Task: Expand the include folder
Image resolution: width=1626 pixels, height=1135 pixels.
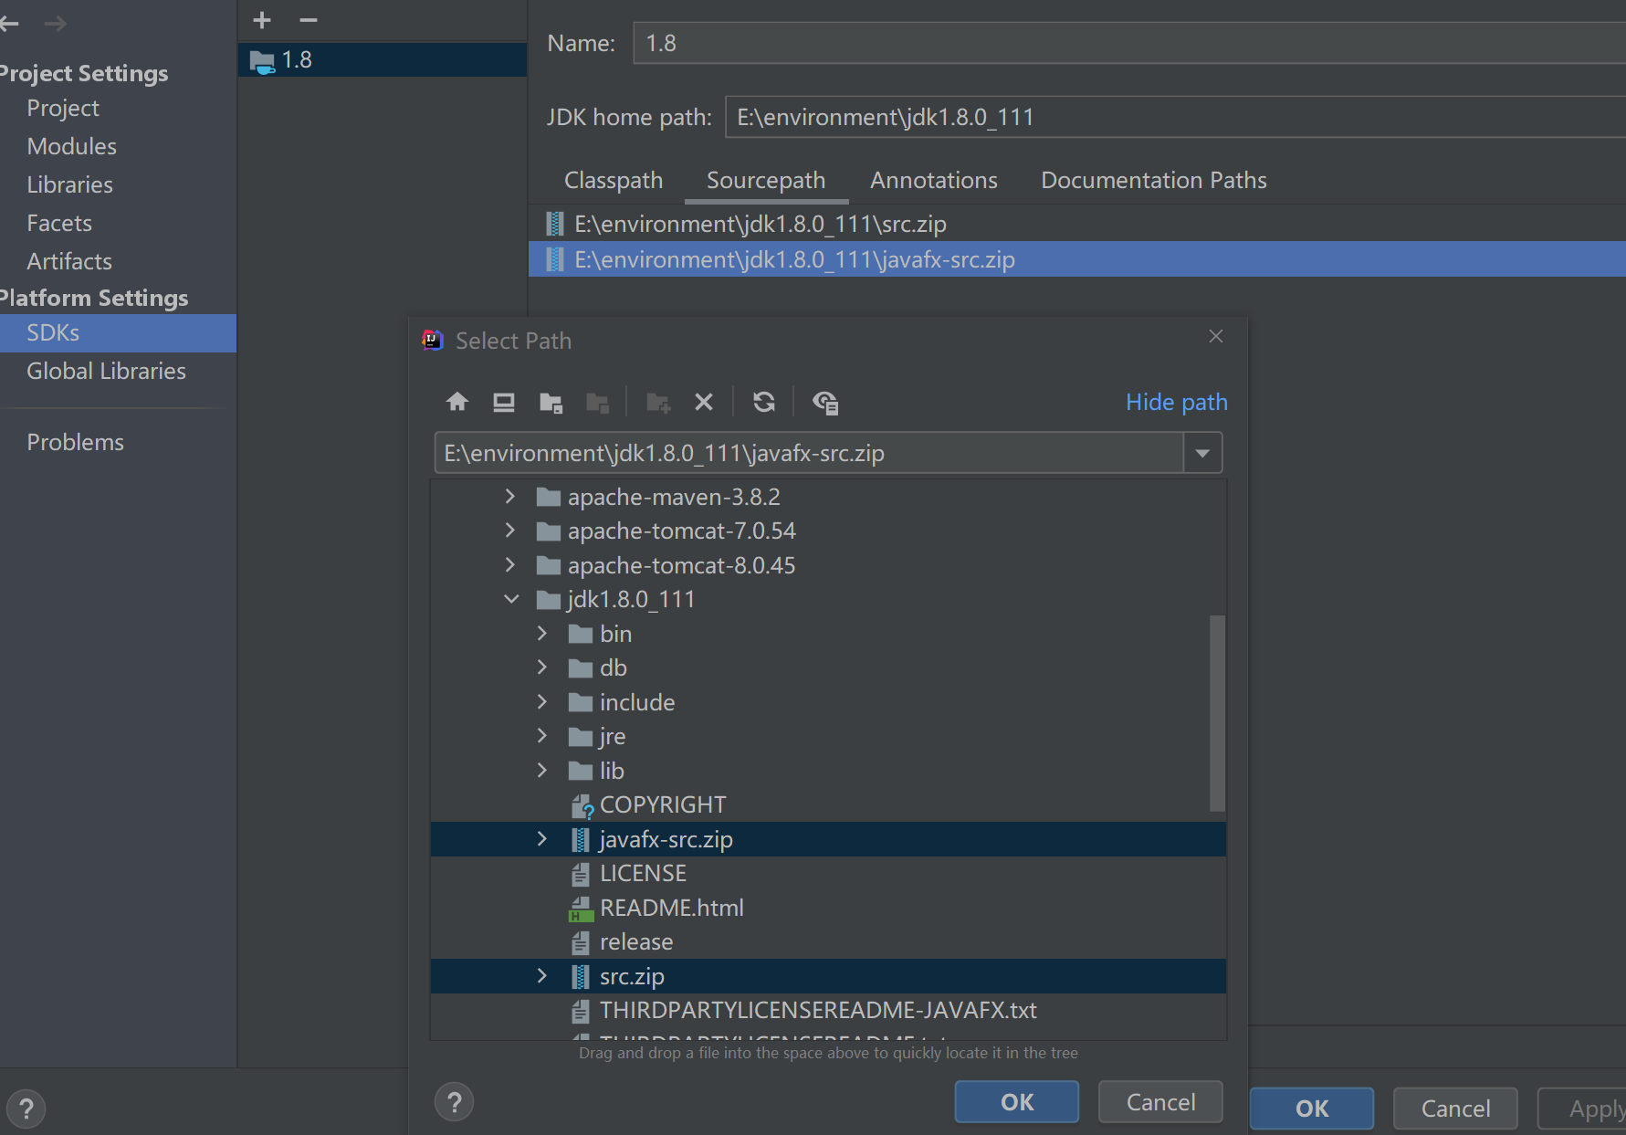Action: point(542,702)
